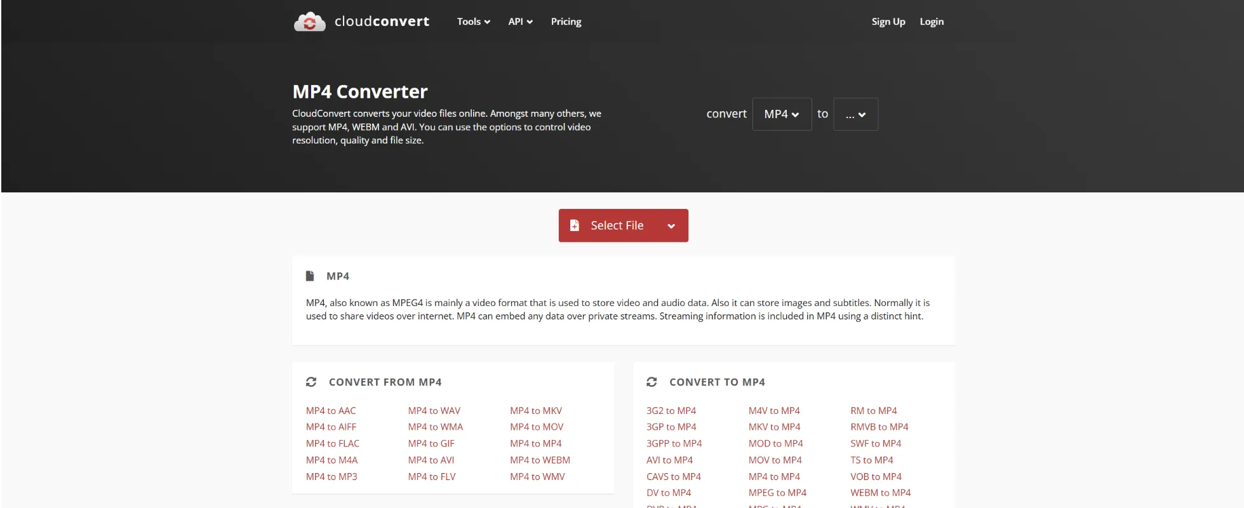Expand the Select File arrow options
Screen dimensions: 1244x508
tap(671, 226)
